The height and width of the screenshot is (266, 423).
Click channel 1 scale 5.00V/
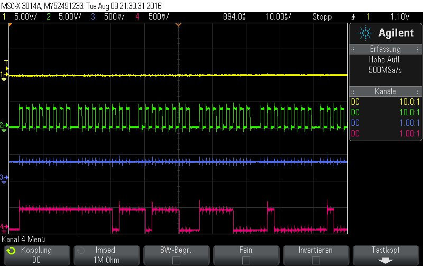(25, 17)
